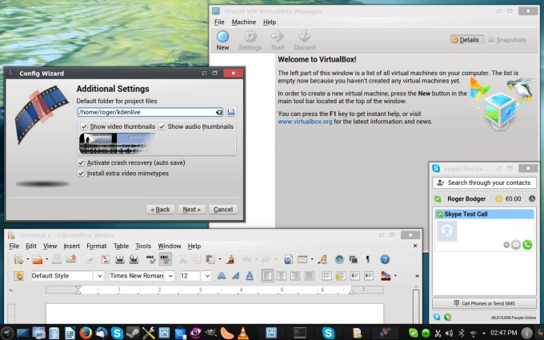Click the Back button in Config Wizard
The image size is (544, 340).
(160, 210)
